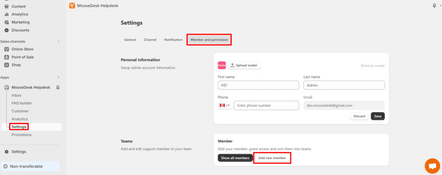Click the Discard button
Image resolution: width=442 pixels, height=175 pixels.
(x=360, y=116)
